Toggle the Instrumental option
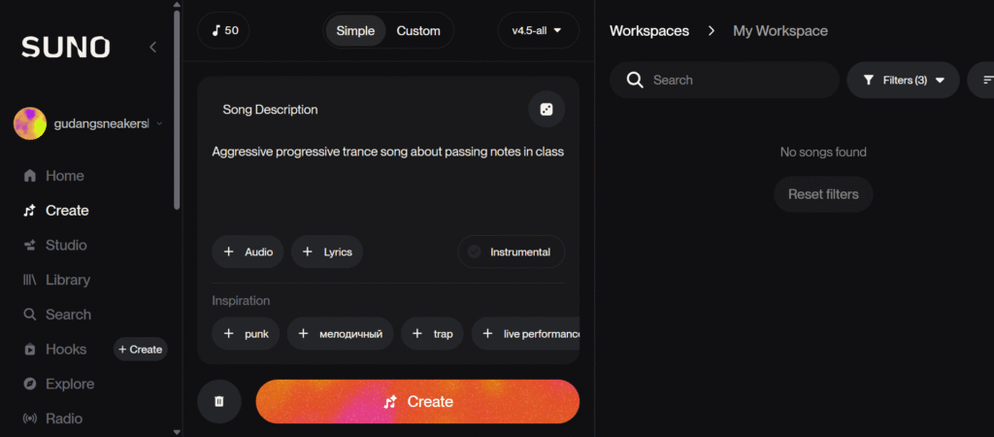 [x=511, y=252]
